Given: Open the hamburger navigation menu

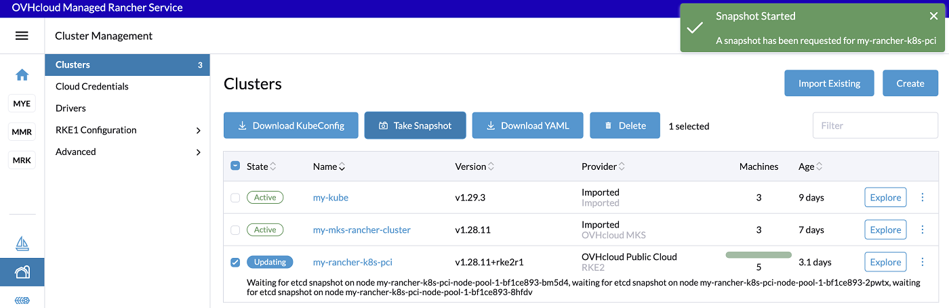Looking at the screenshot, I should [x=22, y=36].
